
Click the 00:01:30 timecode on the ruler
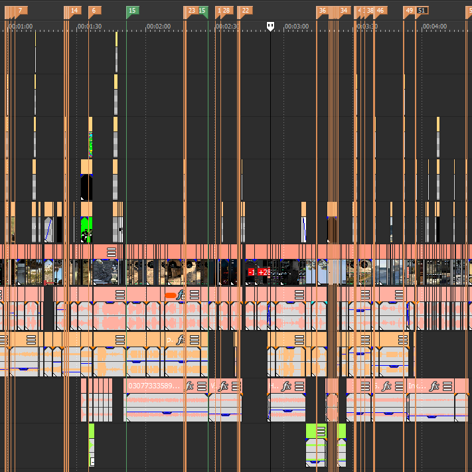coord(90,27)
